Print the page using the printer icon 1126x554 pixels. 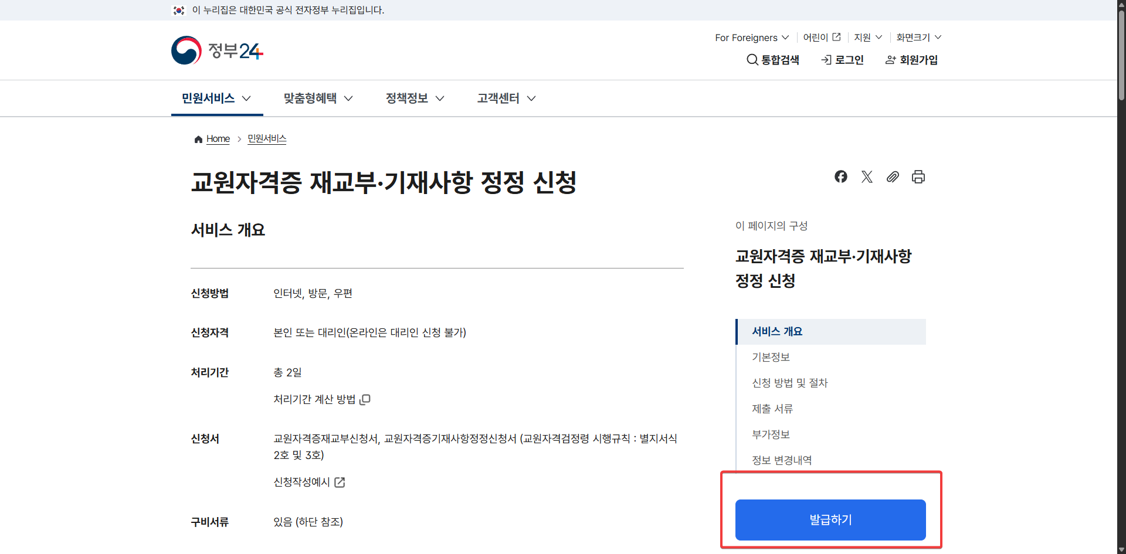[x=918, y=176]
